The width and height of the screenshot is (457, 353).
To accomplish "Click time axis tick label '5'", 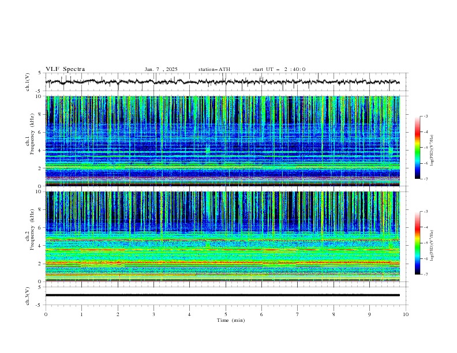I will tap(226, 314).
